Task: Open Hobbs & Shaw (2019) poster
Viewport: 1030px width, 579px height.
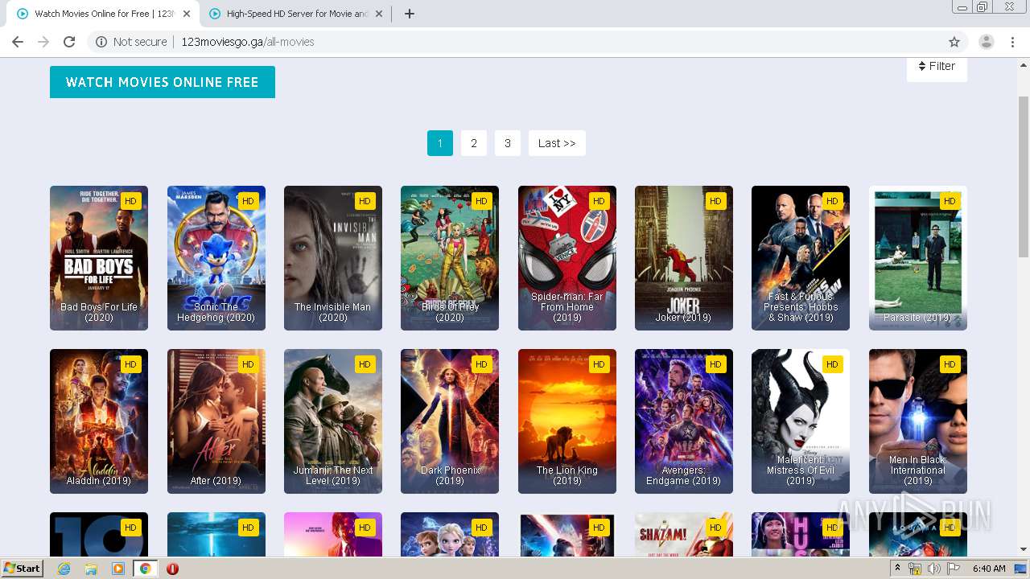Action: point(801,258)
